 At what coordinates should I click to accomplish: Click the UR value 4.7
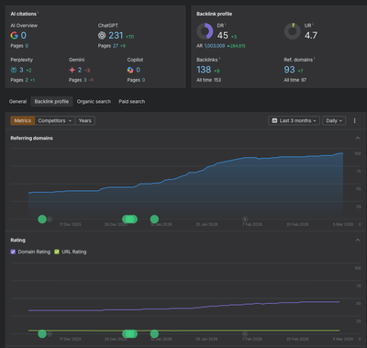point(311,36)
